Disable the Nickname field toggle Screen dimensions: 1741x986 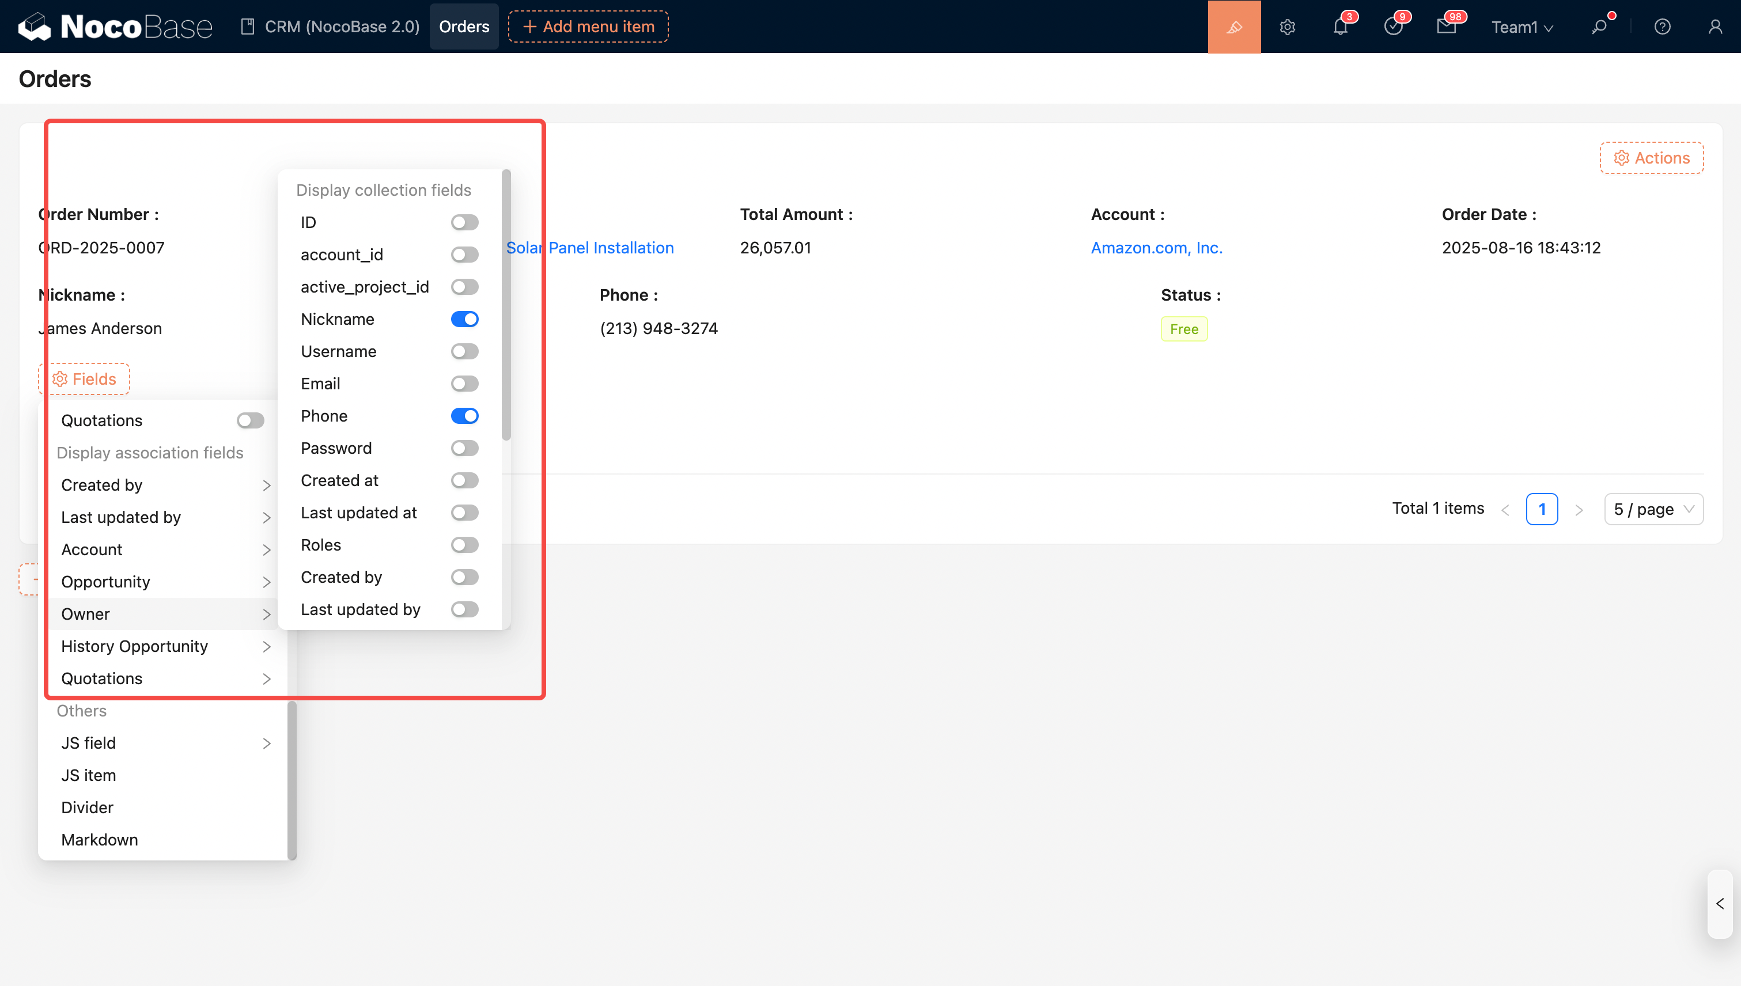(x=465, y=319)
